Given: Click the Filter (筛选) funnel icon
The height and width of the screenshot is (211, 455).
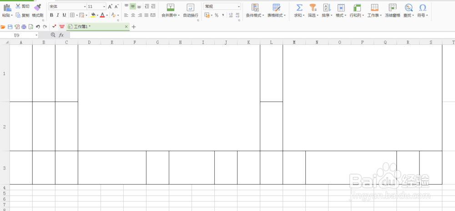Looking at the screenshot, I should tap(313, 8).
